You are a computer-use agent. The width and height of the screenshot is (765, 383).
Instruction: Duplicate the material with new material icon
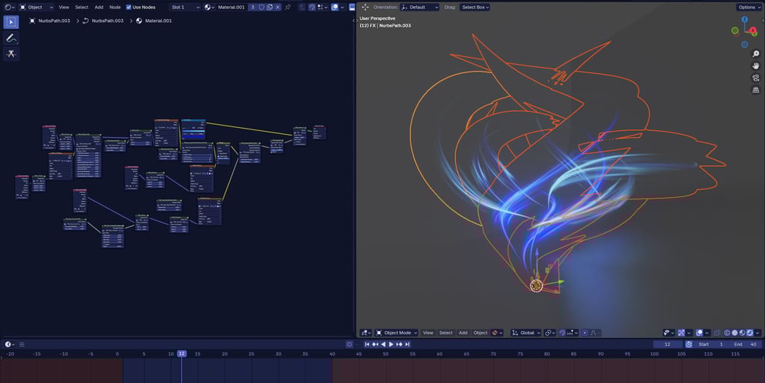269,8
